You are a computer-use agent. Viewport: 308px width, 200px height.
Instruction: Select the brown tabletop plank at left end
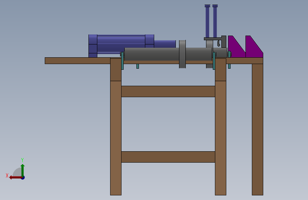click(77, 60)
